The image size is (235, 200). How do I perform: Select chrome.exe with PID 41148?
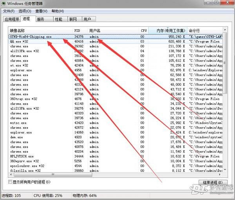[x=116, y=104]
